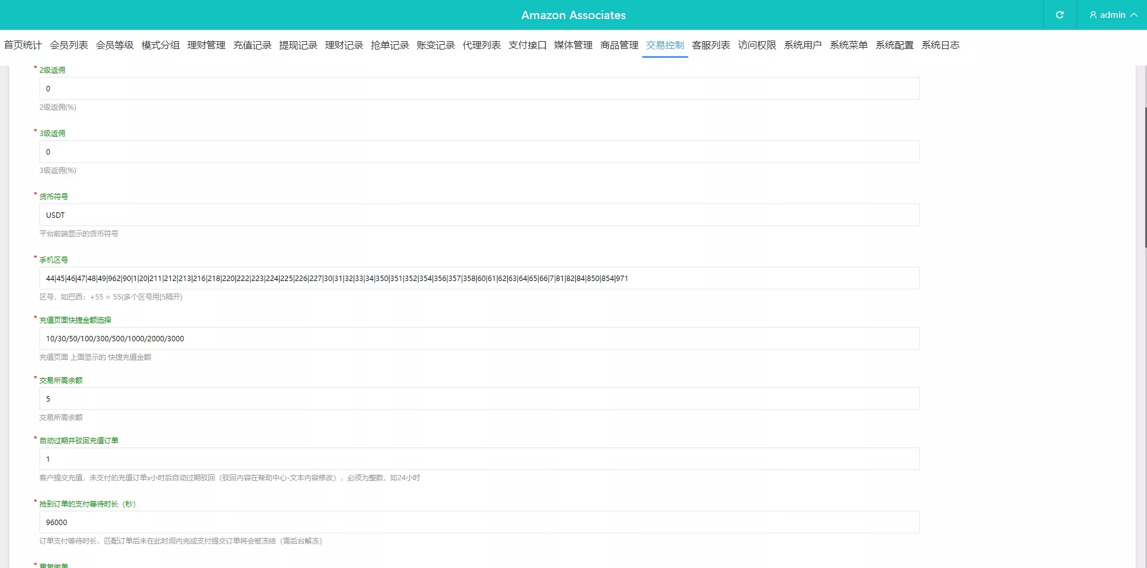The image size is (1147, 568).
Task: Focus the 交易所需余额 input field
Action: [479, 399]
